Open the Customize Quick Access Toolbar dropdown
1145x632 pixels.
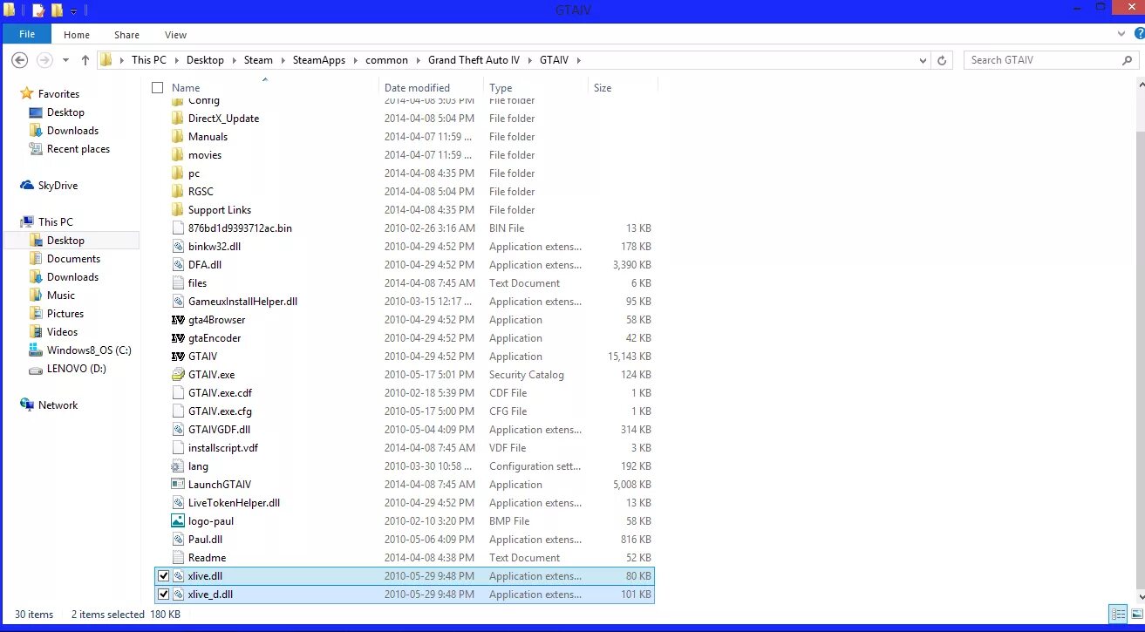pyautogui.click(x=73, y=11)
